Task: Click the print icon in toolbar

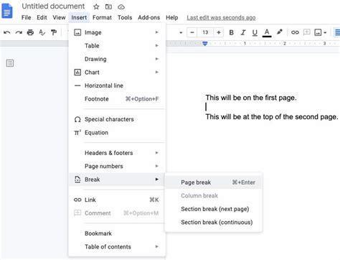Action: tap(30, 32)
